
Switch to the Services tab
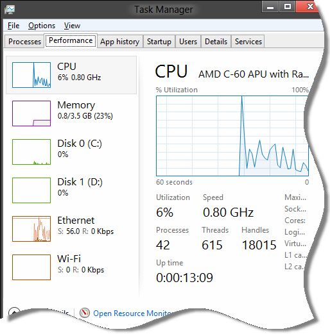(x=248, y=42)
